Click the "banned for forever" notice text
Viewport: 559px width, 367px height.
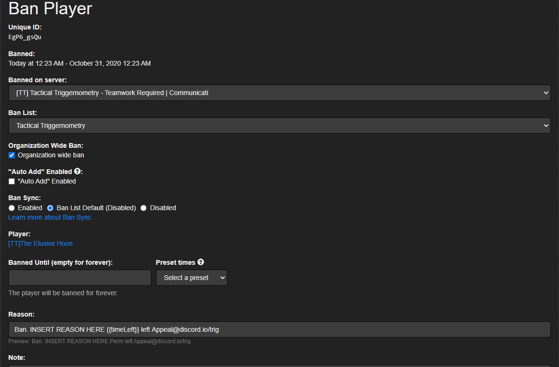tap(63, 293)
